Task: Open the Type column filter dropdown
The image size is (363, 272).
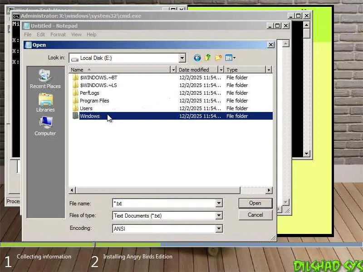Action: point(269,70)
